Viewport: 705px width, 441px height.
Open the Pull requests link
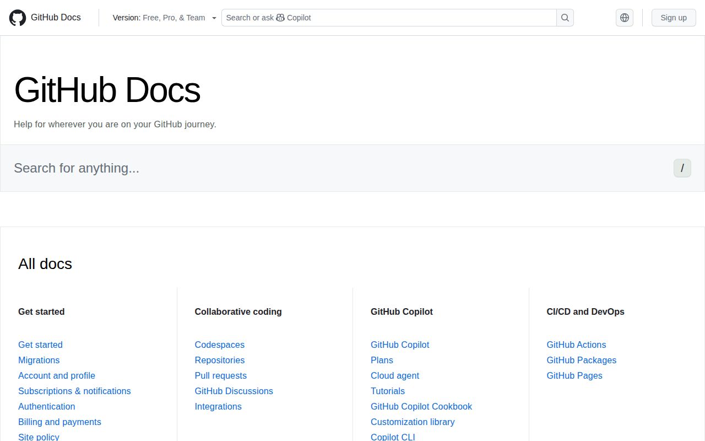pos(220,375)
